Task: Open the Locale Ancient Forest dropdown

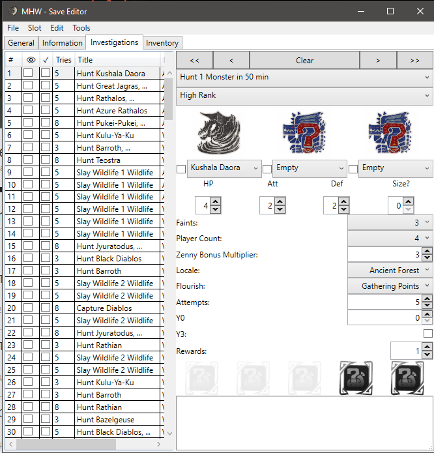Action: tap(390, 270)
